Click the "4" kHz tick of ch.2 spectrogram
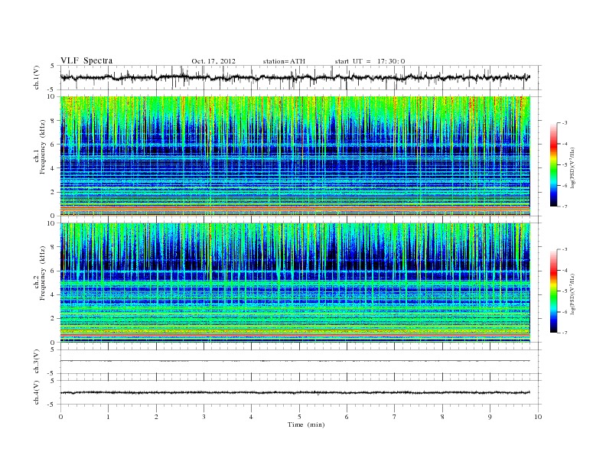 coord(53,295)
